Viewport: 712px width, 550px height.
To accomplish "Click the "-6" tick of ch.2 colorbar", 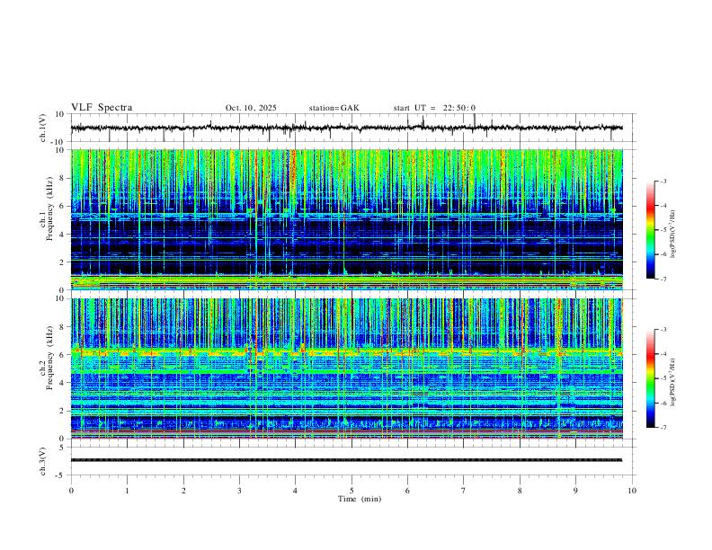I will point(663,403).
